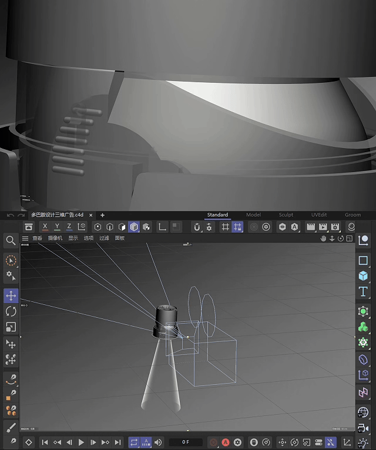Viewport: 376px width, 450px height.
Task: Click the viewport orbit icon
Action: [340, 239]
